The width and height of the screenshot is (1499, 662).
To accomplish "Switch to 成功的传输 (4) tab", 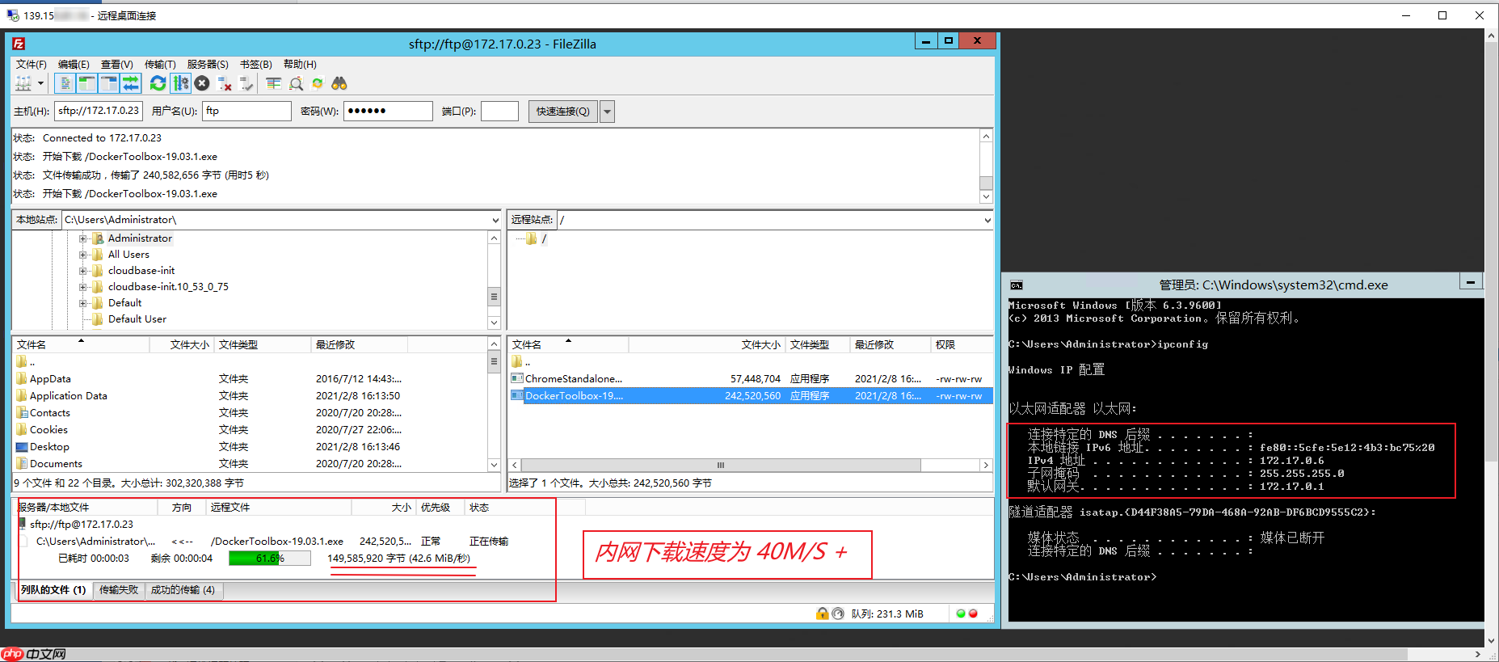I will pos(183,590).
